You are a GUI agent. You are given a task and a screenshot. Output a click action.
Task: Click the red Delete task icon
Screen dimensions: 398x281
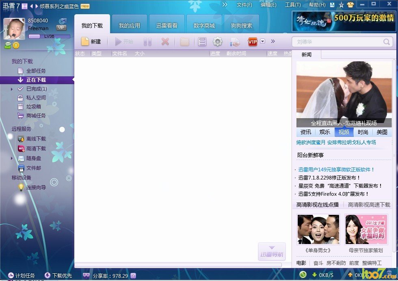coord(165,41)
